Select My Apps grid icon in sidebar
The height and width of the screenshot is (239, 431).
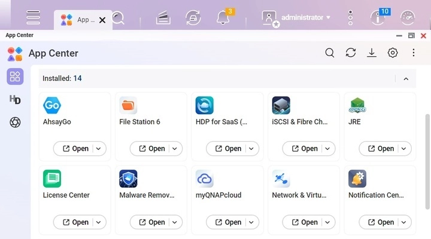(x=15, y=76)
